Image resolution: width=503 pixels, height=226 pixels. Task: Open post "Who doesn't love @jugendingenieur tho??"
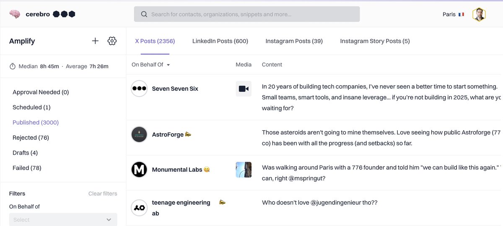(x=320, y=203)
